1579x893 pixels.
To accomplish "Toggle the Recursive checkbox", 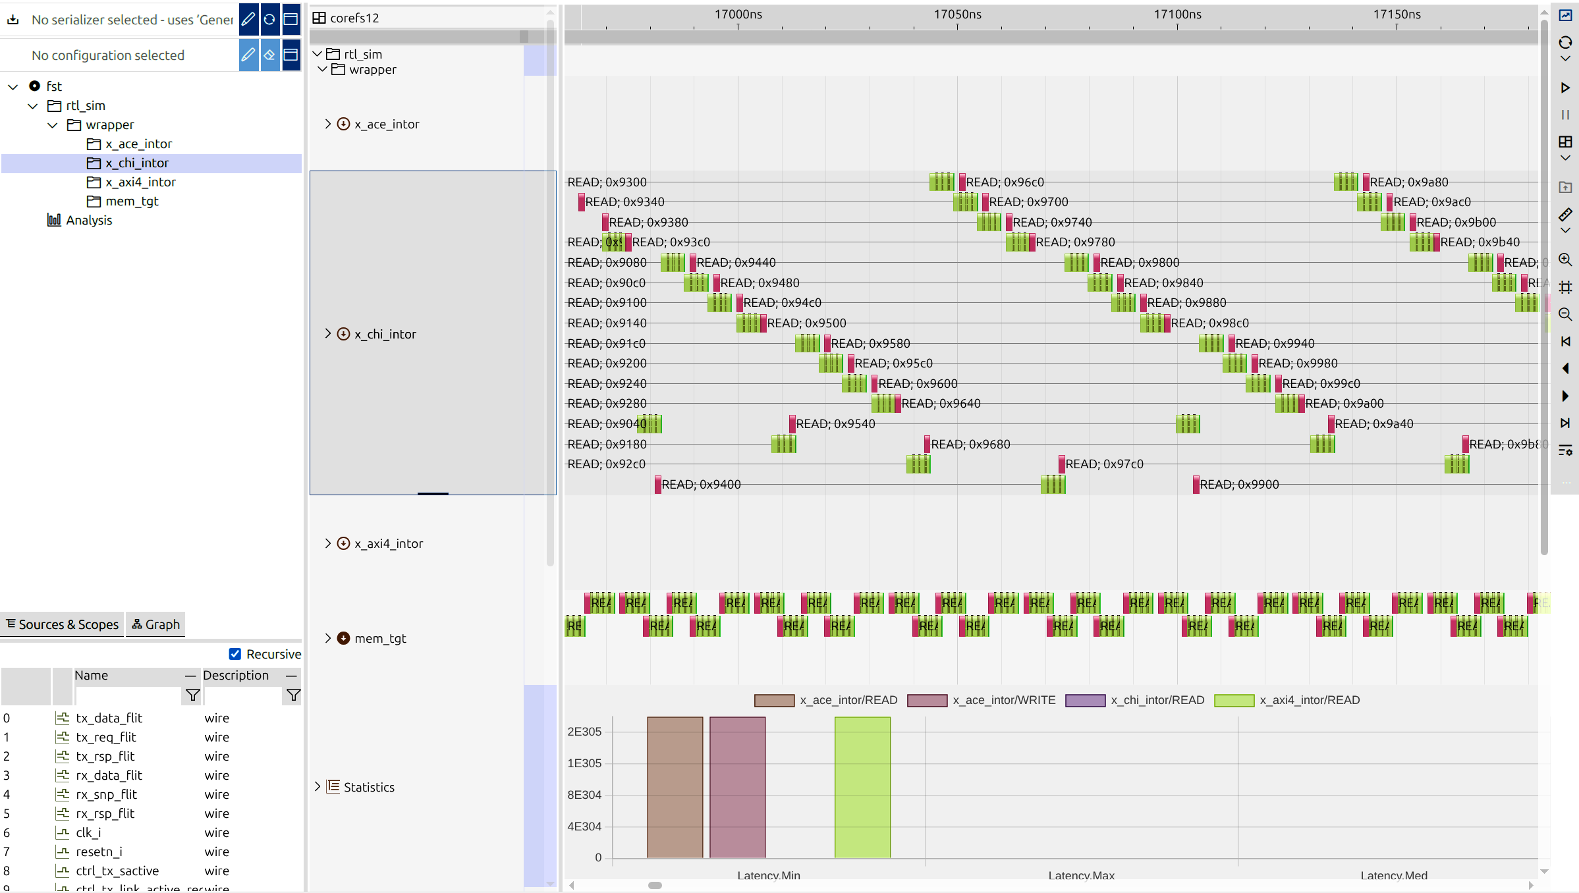I will 235,654.
